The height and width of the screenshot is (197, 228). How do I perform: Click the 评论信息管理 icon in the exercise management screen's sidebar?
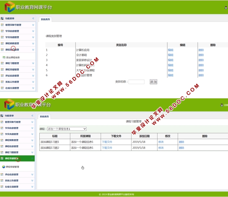coord(2,175)
